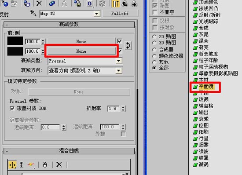242x175 pixels.
Task: Click the green icon beside 棋盘格
Action: [x=195, y=106]
